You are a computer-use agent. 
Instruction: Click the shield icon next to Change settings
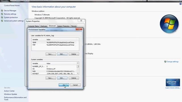coord(165,62)
